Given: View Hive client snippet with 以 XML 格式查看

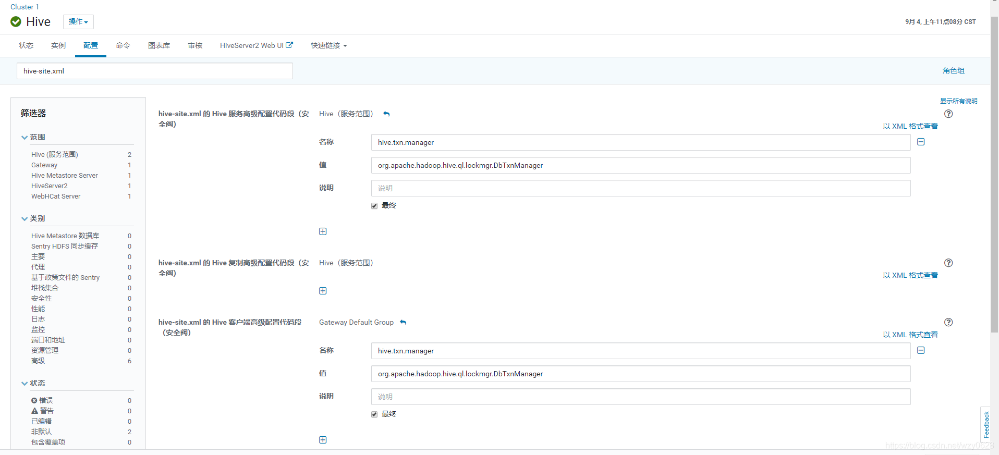Looking at the screenshot, I should click(x=910, y=335).
